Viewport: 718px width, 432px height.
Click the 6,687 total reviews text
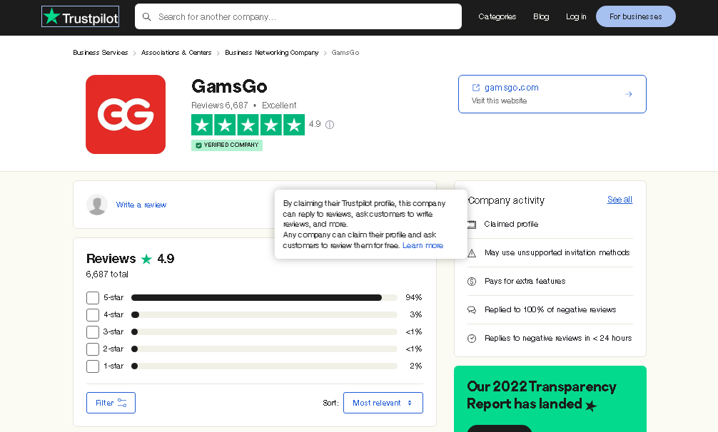107,274
